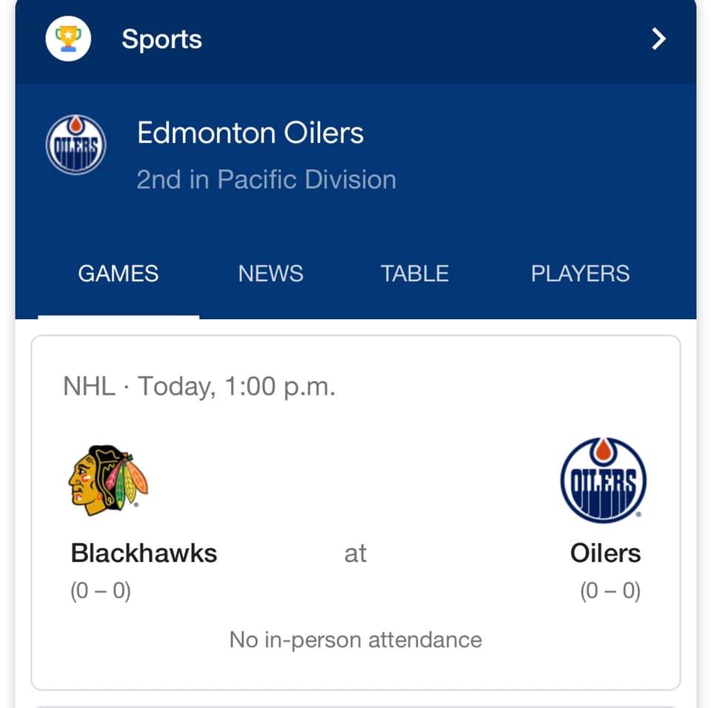The width and height of the screenshot is (711, 708).
Task: Click the Oilers (0 – 0) record
Action: (610, 590)
